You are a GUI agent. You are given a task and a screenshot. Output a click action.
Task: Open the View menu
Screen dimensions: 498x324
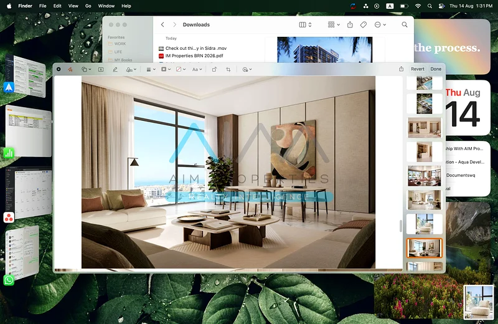pos(73,6)
